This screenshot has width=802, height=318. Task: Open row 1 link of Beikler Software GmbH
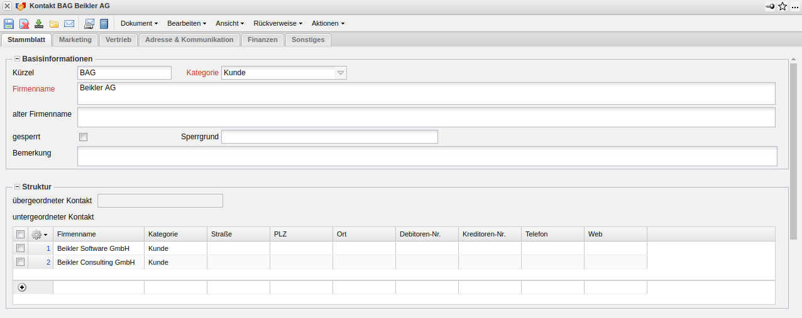[48, 248]
